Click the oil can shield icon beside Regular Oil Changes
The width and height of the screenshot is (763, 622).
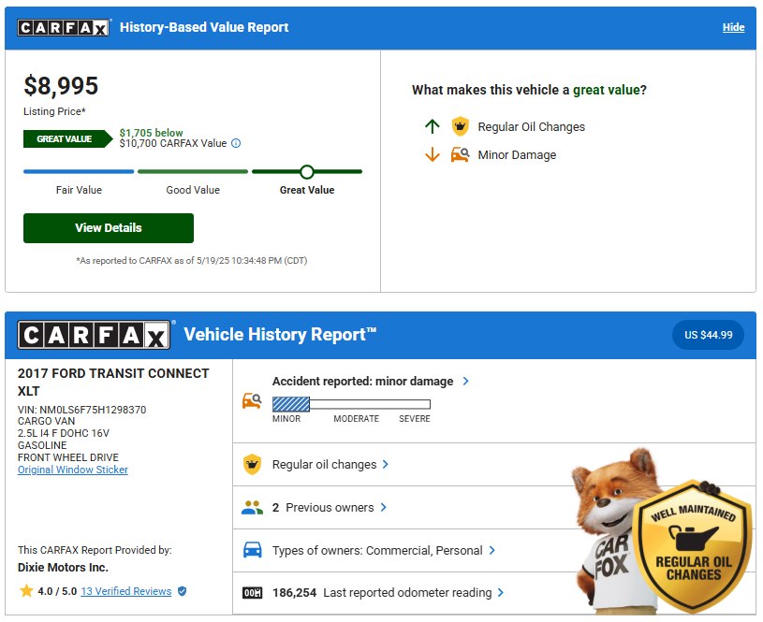click(x=460, y=126)
